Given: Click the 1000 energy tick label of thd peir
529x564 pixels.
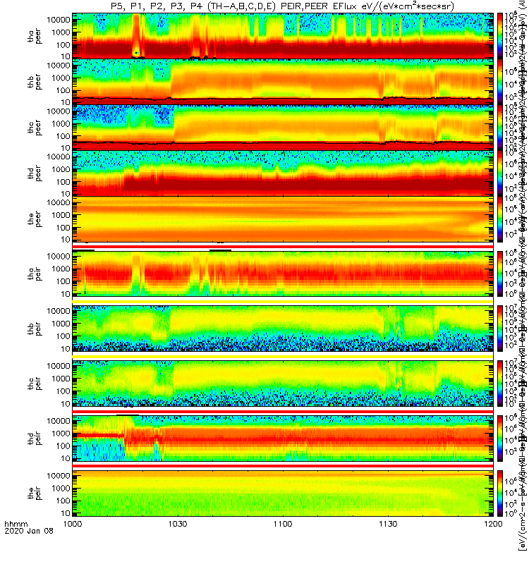Looking at the screenshot, I should (61, 434).
